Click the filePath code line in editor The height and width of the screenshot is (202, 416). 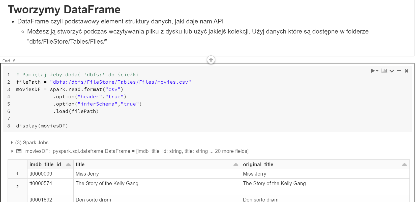tap(103, 82)
